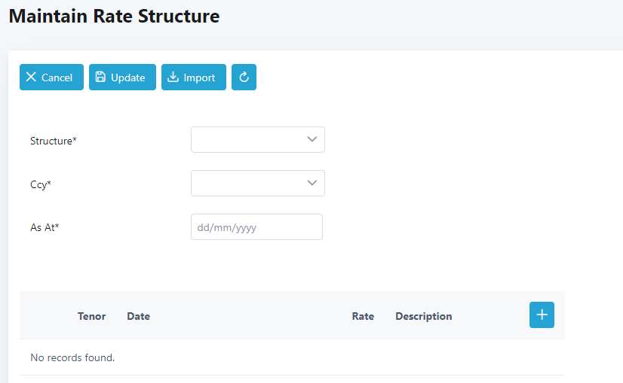
Task: Sort by the Description column header
Action: pyautogui.click(x=423, y=316)
